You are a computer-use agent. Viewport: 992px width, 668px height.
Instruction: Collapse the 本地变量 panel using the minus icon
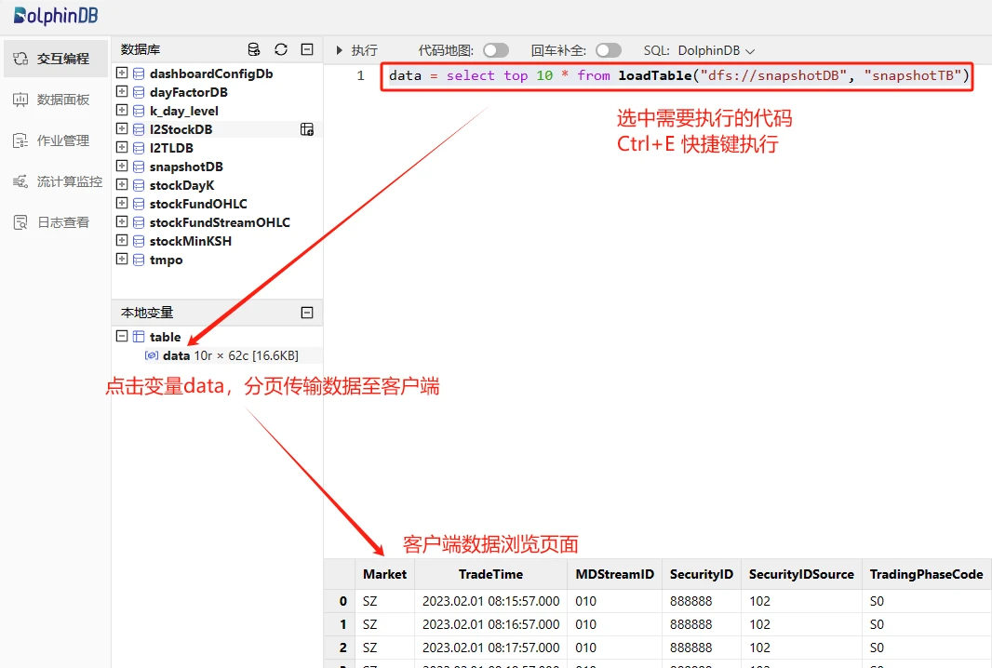[307, 313]
